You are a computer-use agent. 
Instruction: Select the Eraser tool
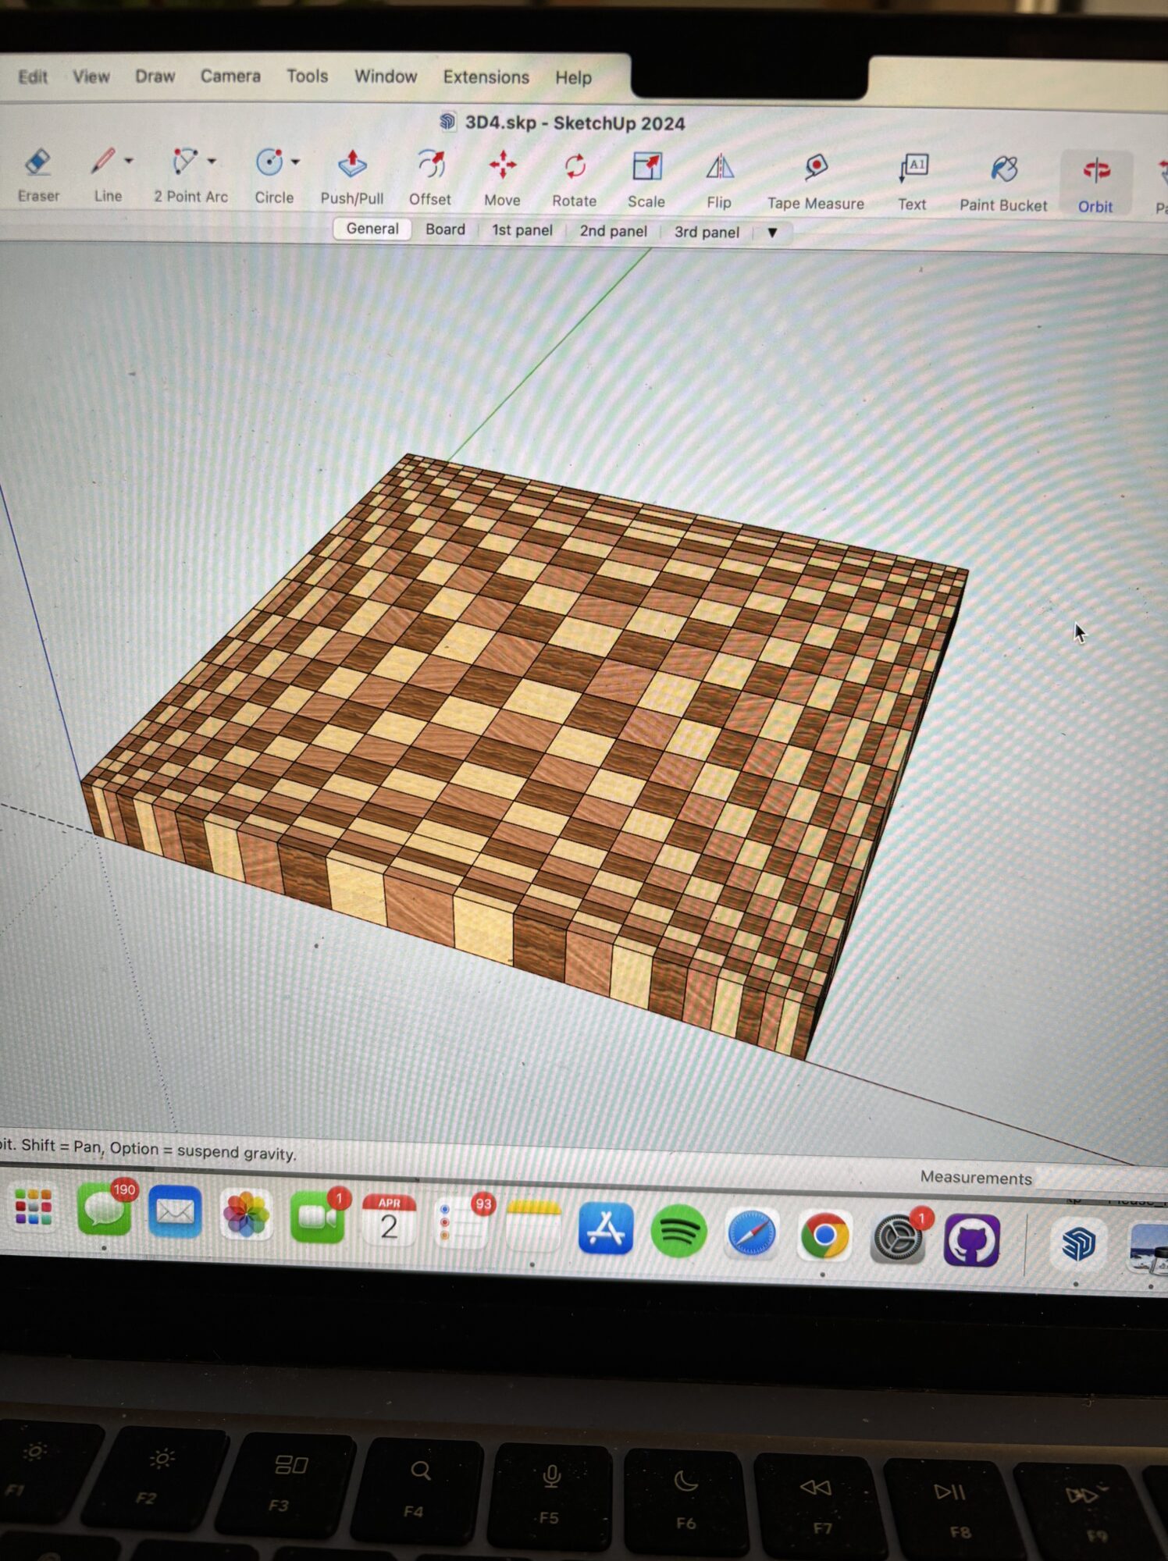[x=37, y=164]
